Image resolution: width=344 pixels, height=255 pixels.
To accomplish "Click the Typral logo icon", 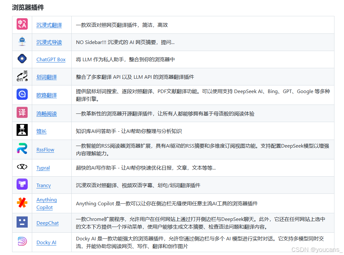I will 22,167.
